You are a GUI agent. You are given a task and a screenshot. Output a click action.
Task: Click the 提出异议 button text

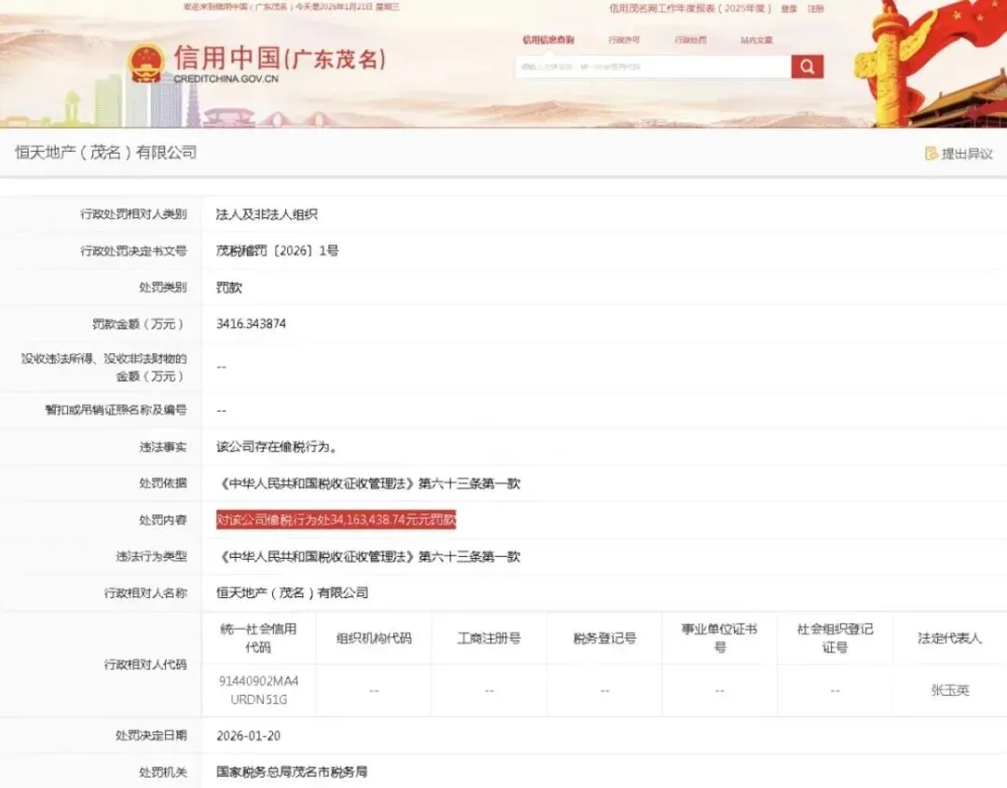[x=967, y=154]
